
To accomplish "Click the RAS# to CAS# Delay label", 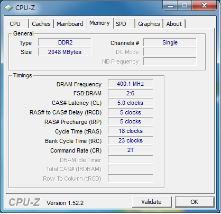I will [66, 112].
